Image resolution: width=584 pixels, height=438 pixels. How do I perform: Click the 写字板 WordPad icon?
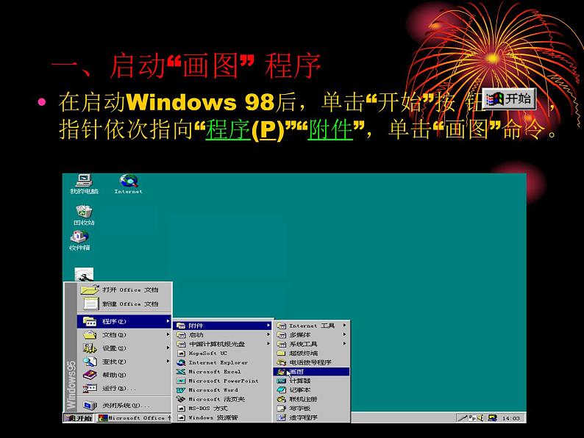click(x=281, y=408)
